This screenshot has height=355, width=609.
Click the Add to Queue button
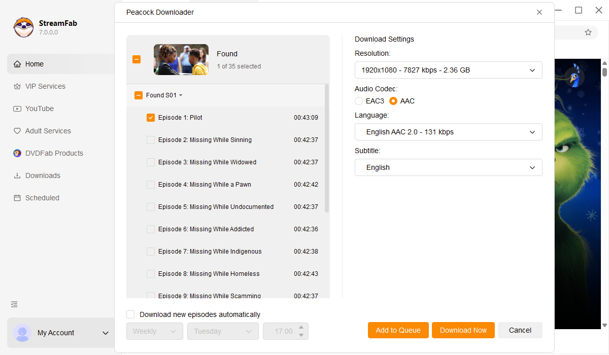coord(398,330)
